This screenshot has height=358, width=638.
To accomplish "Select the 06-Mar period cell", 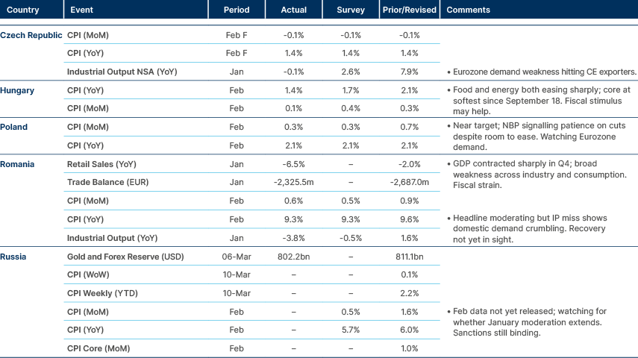I will [237, 257].
